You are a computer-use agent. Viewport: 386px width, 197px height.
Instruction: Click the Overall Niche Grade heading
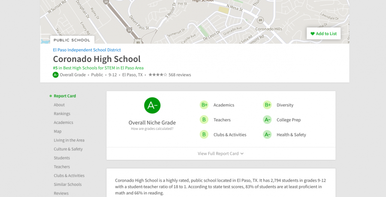coord(152,122)
